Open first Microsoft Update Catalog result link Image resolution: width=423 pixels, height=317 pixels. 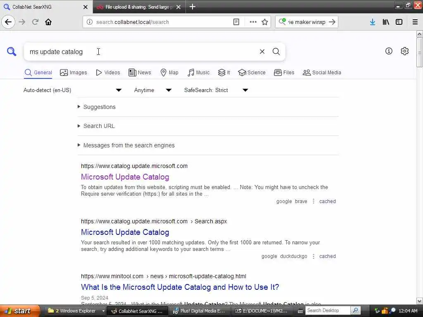[x=125, y=177]
